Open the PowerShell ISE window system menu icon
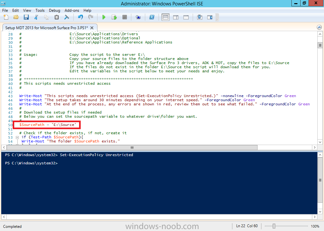Image resolution: width=324 pixels, height=231 pixels. 3,3
